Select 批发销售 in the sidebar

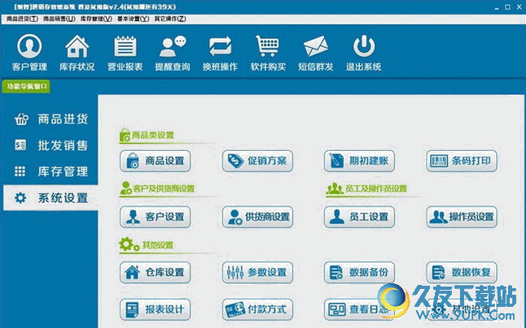[x=50, y=145]
